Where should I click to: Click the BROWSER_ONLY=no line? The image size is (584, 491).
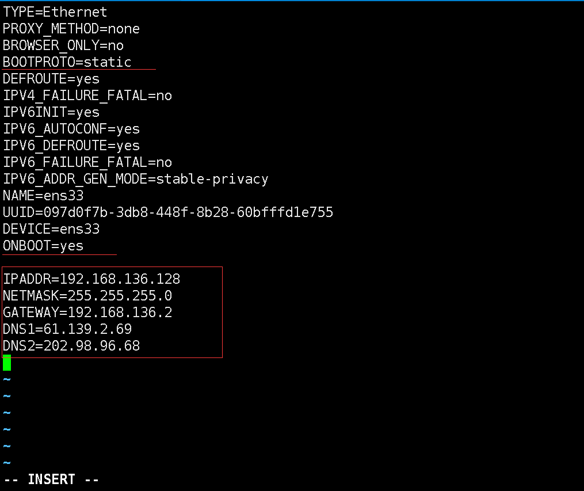[x=63, y=45]
